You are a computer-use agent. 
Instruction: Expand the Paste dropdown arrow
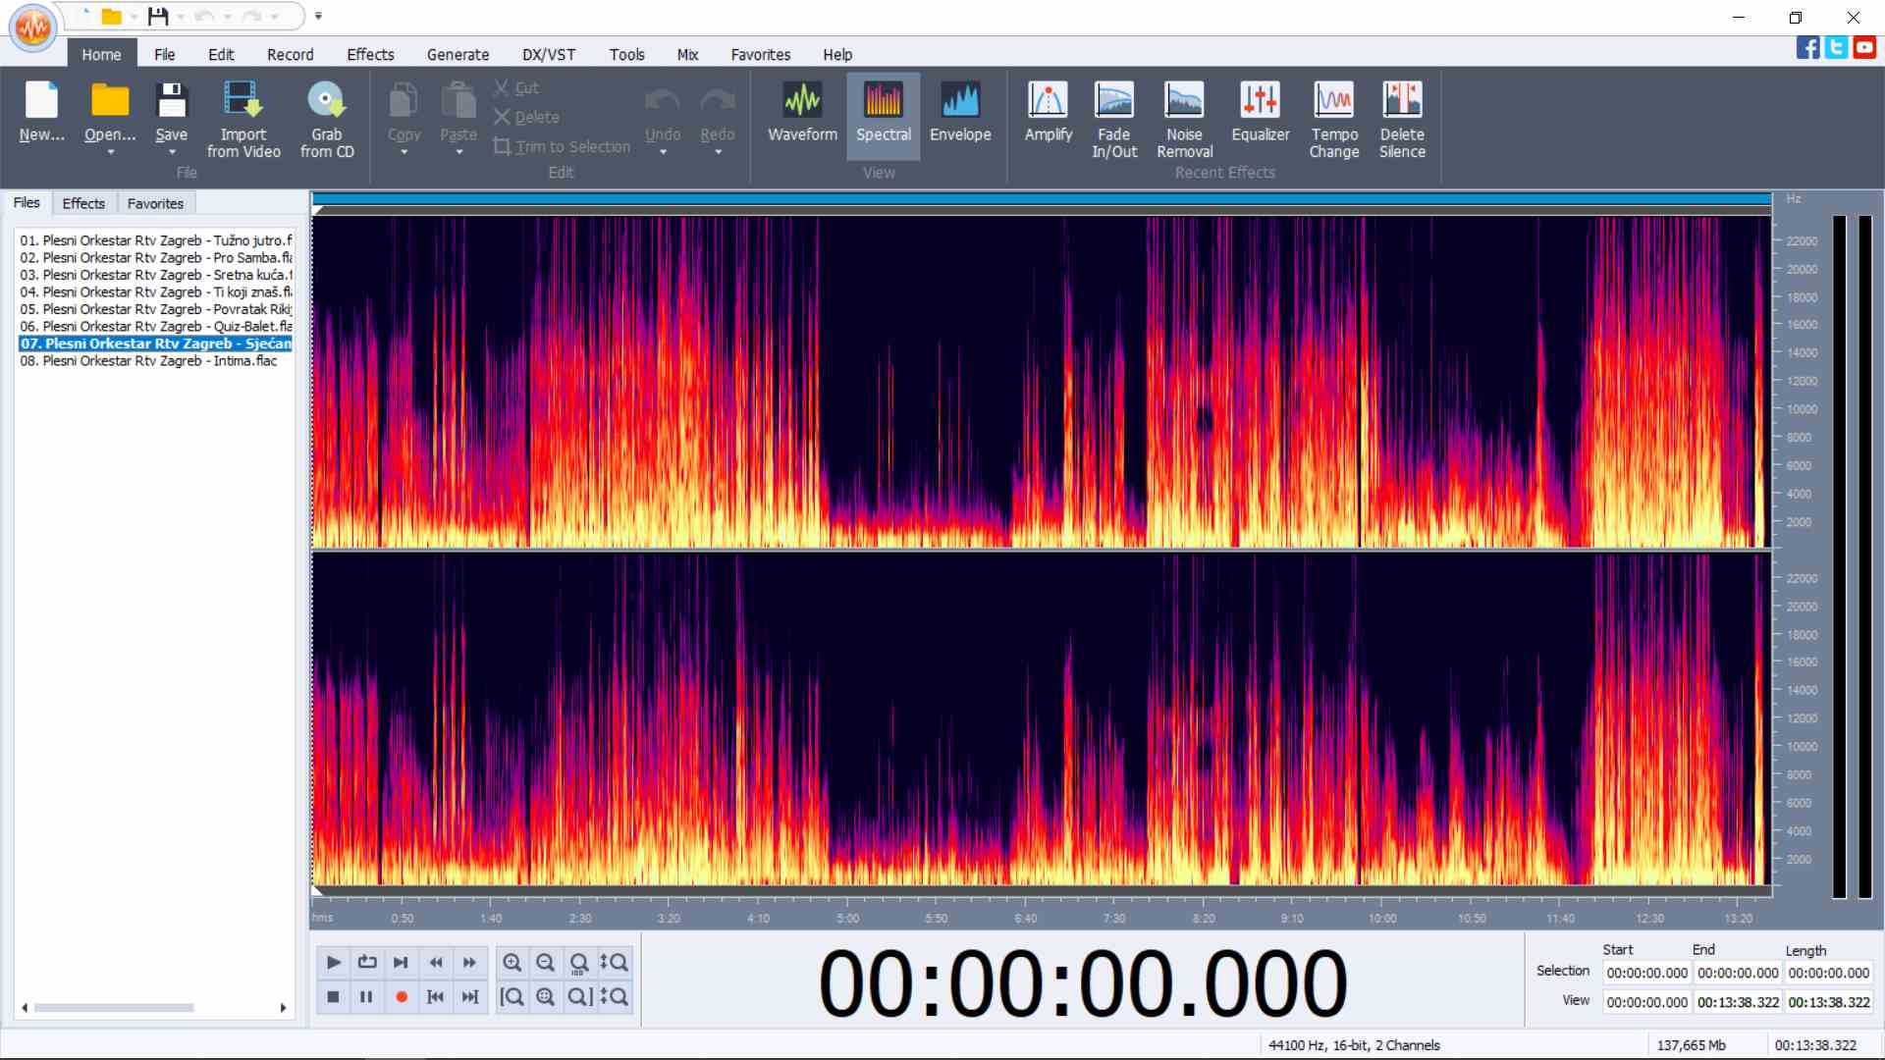click(458, 153)
